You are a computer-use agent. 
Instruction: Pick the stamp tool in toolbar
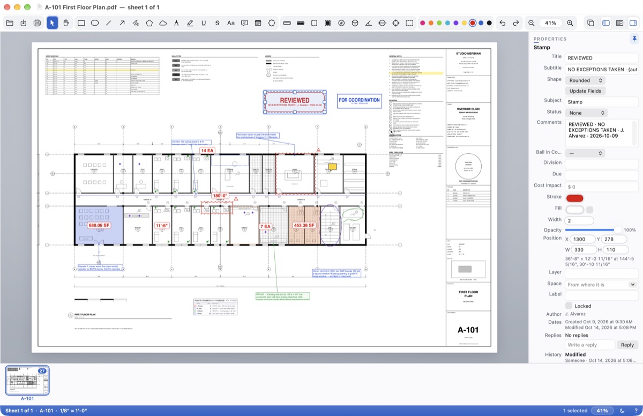pyautogui.click(x=272, y=23)
